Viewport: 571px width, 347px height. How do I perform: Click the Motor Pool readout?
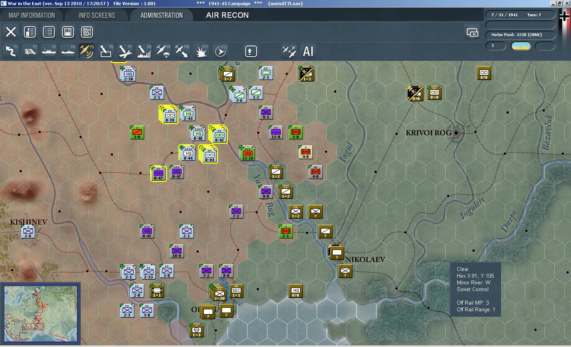(x=519, y=34)
